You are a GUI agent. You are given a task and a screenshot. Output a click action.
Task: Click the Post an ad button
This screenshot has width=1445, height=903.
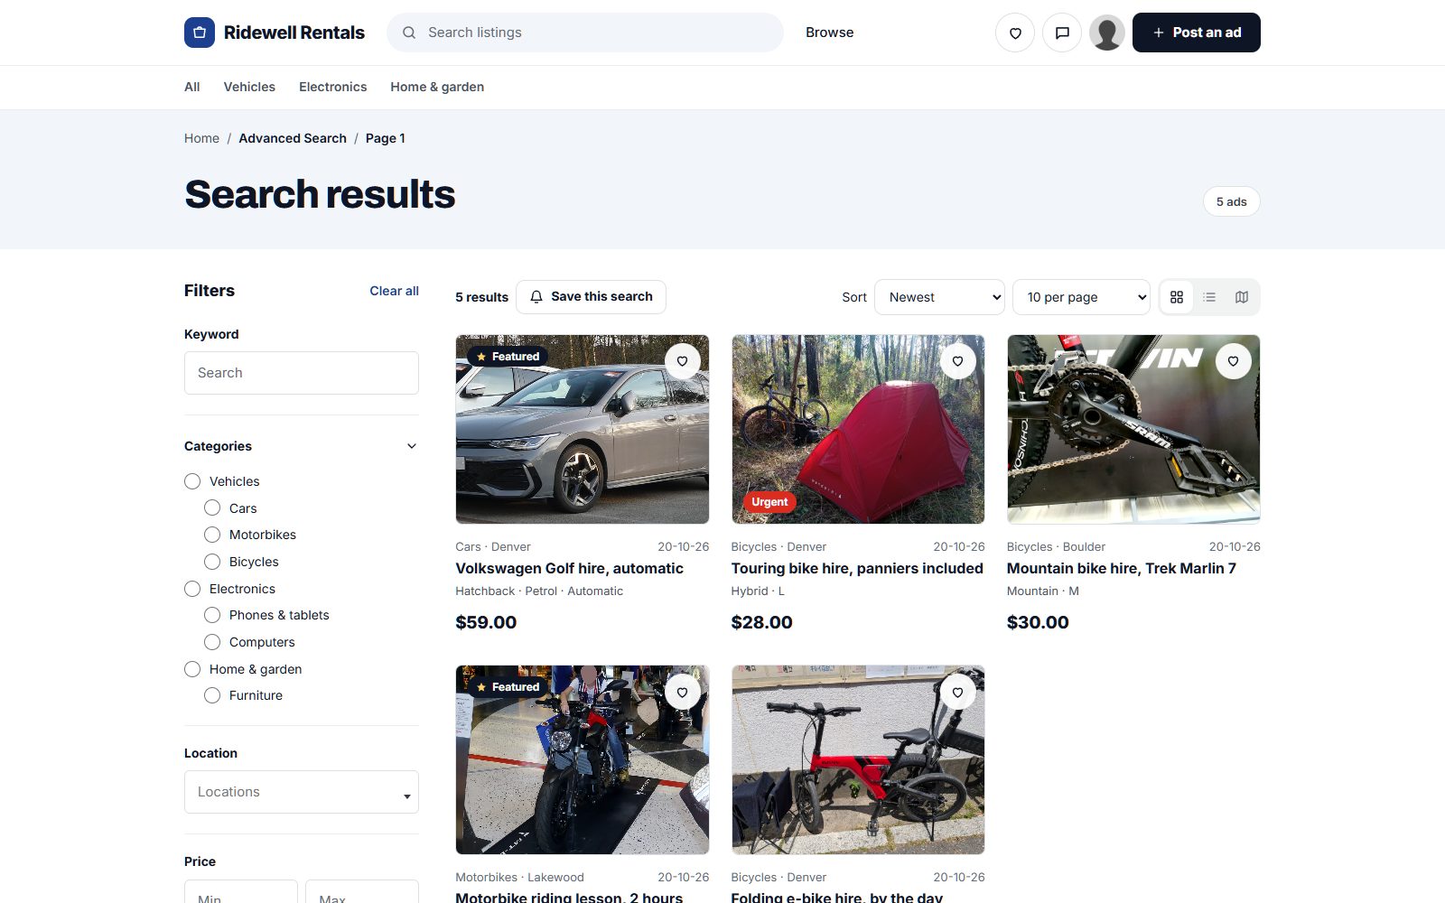(1197, 33)
